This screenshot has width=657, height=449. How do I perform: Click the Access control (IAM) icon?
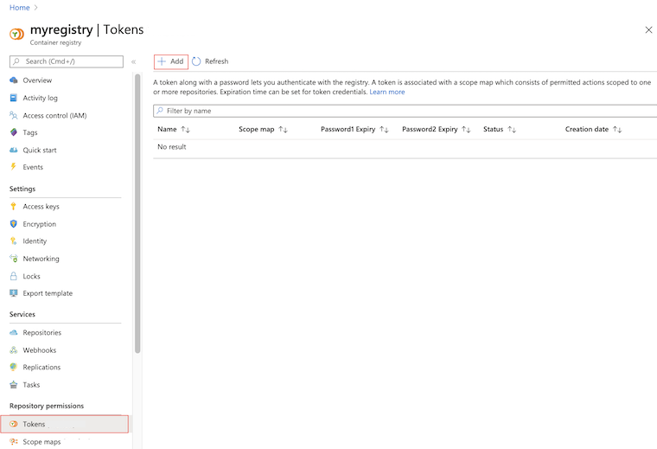[x=14, y=115]
